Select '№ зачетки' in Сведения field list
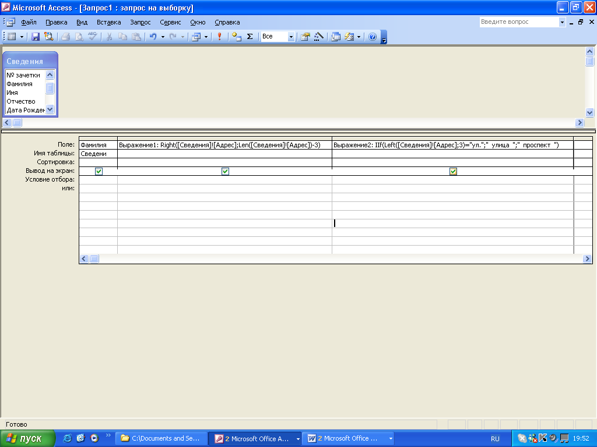Screen dimensions: 597x447 [23, 75]
